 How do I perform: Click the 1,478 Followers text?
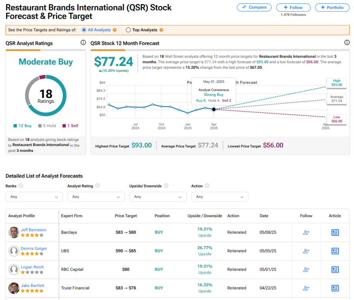pyautogui.click(x=293, y=14)
